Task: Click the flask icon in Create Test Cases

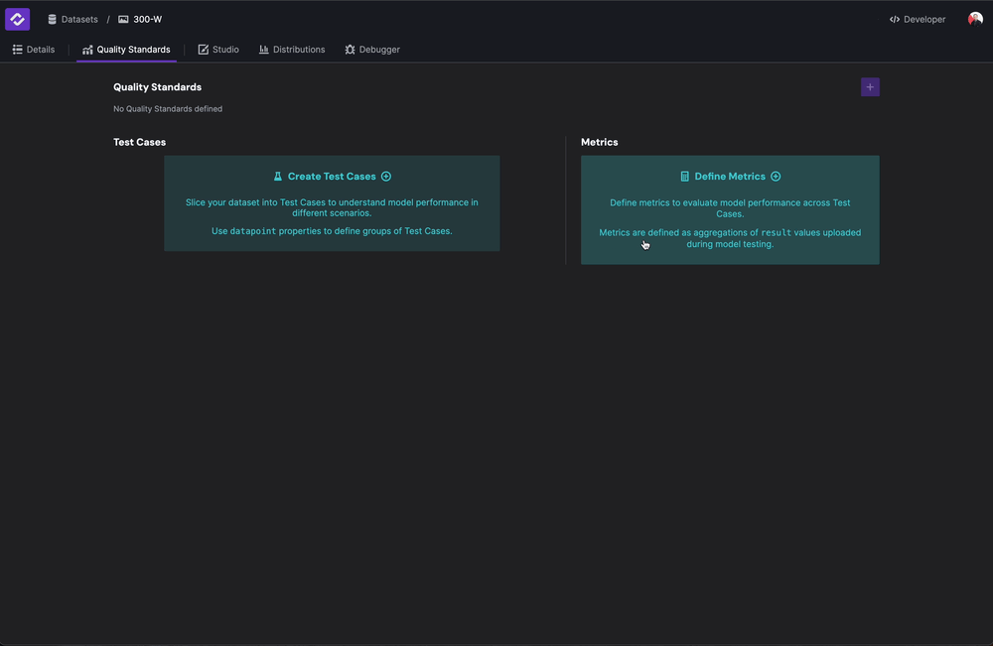Action: pyautogui.click(x=277, y=176)
